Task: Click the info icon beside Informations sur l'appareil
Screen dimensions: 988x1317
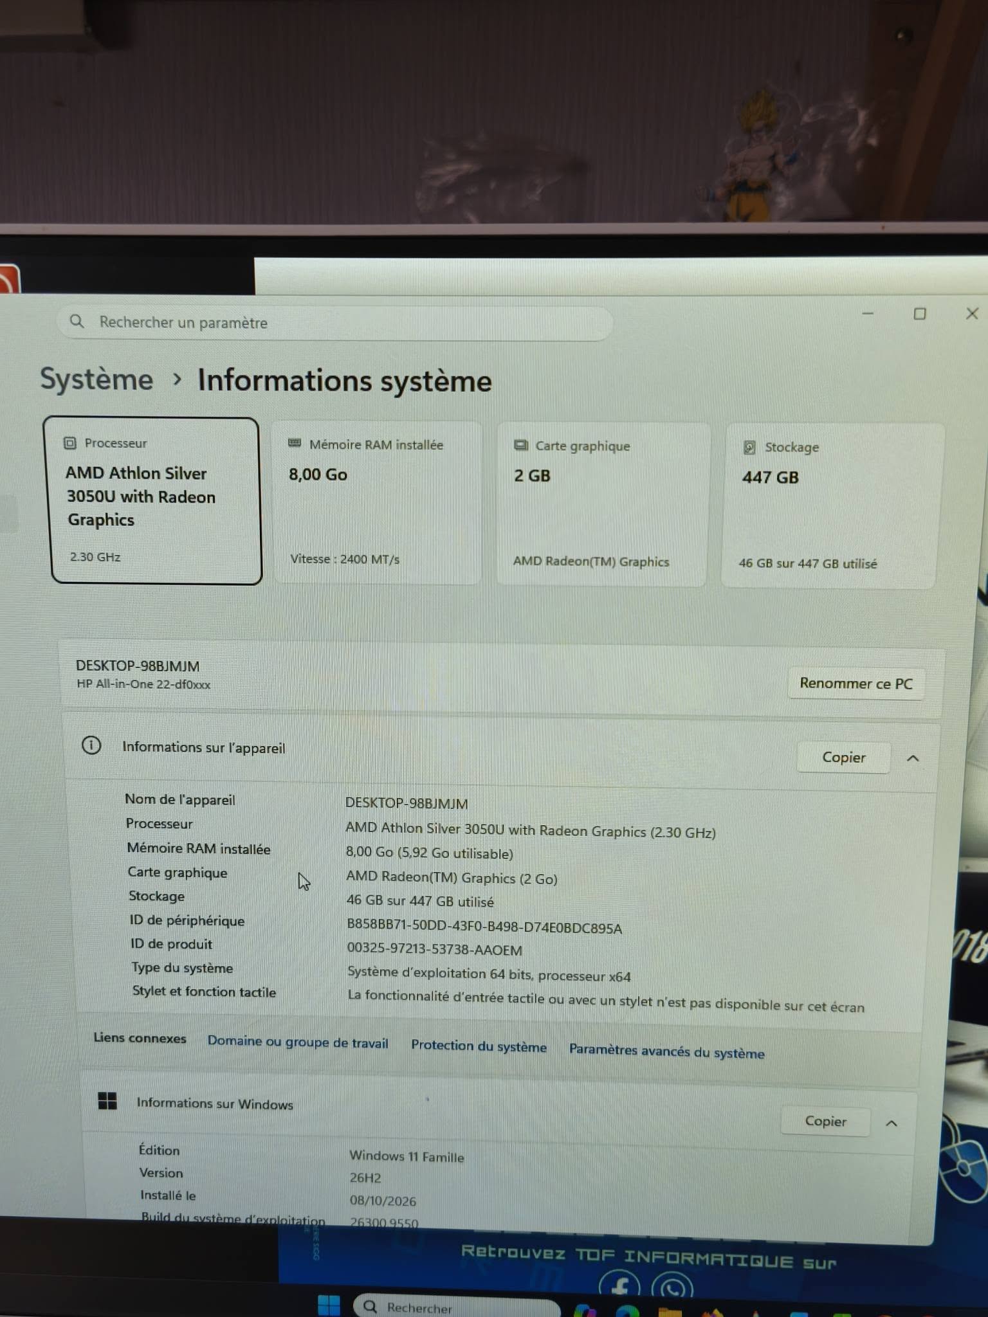Action: click(x=91, y=745)
